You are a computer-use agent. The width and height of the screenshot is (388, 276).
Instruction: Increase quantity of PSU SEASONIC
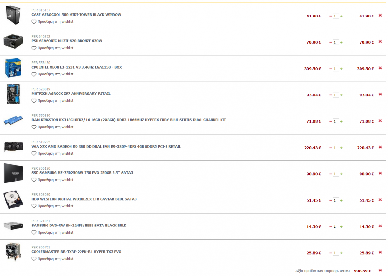point(341,42)
